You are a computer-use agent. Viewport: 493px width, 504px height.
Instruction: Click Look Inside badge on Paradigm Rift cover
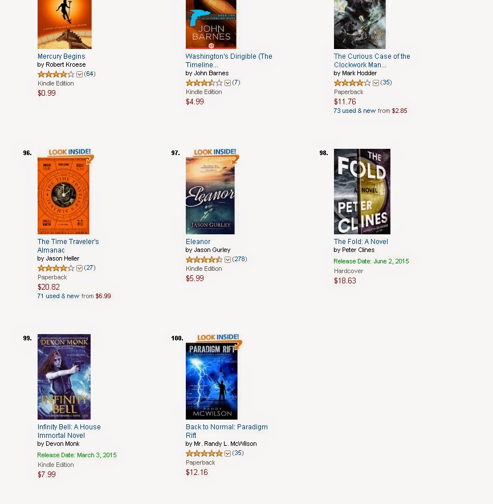click(x=219, y=339)
